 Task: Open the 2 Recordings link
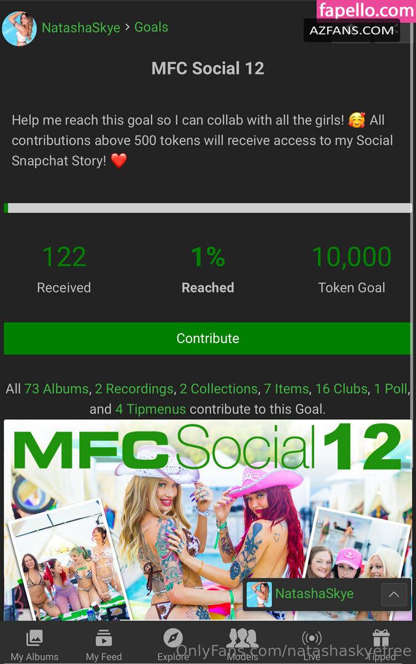tap(134, 389)
